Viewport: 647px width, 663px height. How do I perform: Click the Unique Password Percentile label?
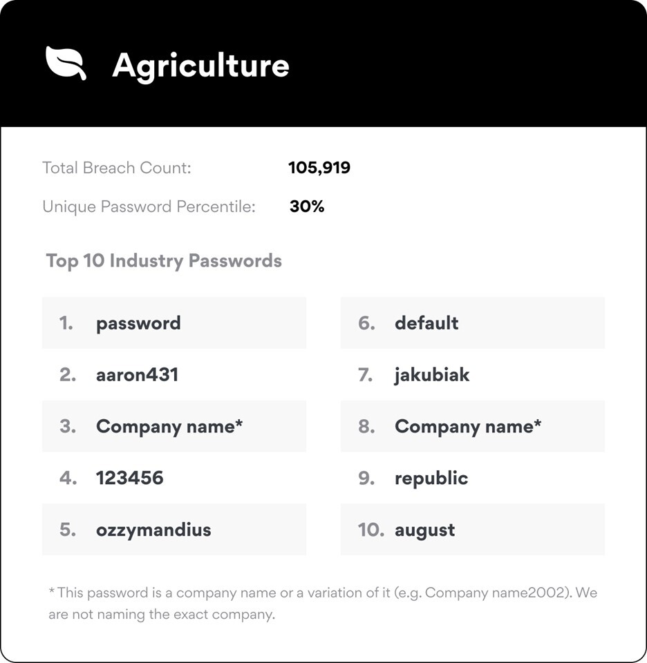pos(149,206)
